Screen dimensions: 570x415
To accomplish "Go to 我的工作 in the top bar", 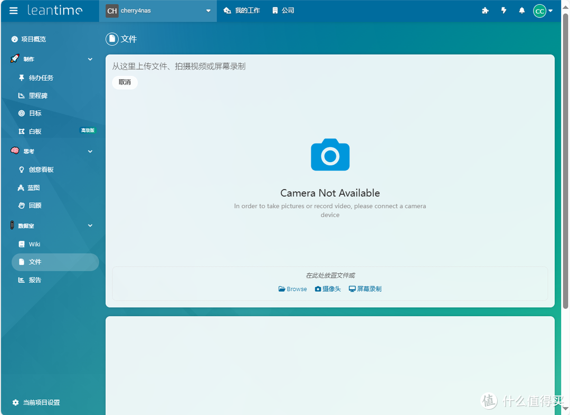I will click(246, 10).
